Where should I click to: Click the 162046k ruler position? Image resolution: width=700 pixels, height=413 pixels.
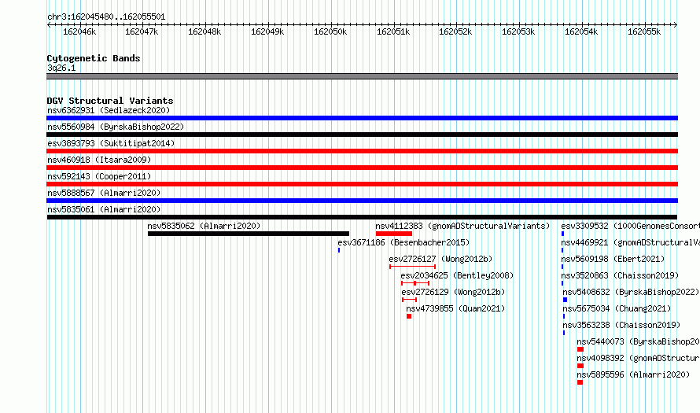pyautogui.click(x=79, y=31)
